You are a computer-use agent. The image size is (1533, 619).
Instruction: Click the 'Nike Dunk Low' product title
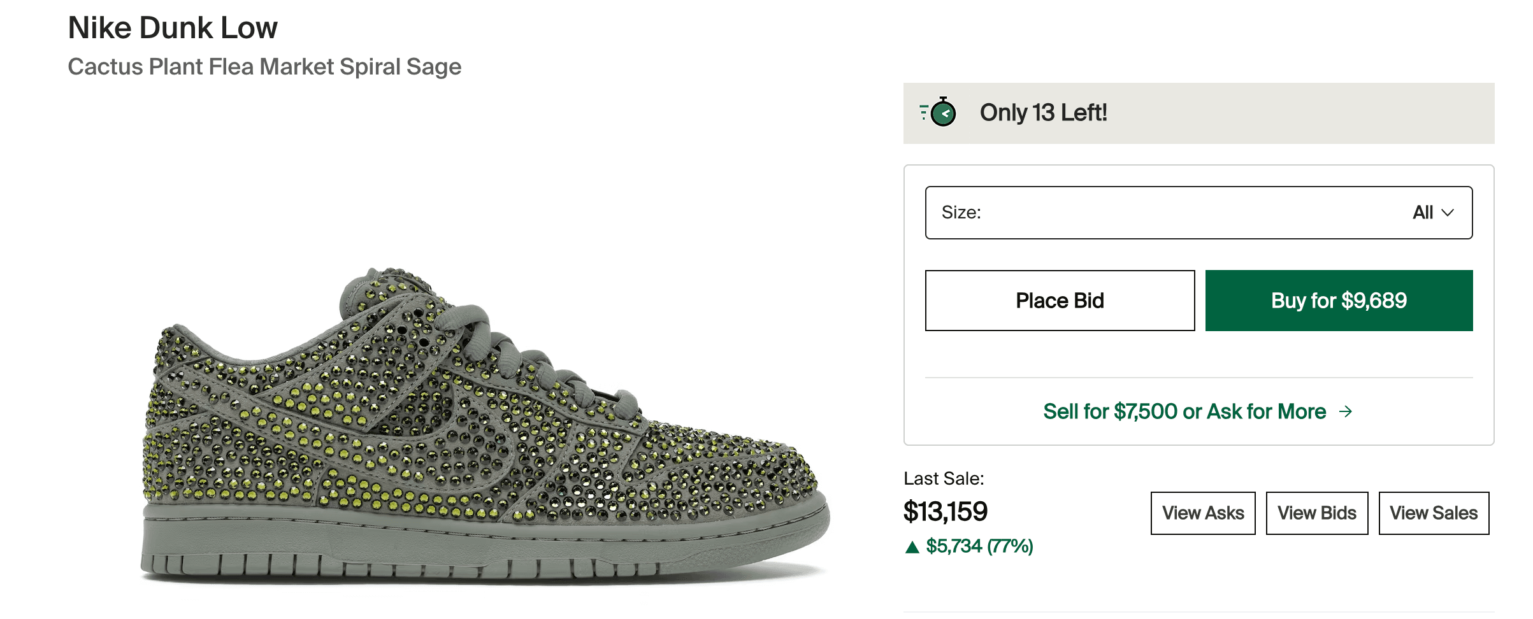tap(173, 28)
